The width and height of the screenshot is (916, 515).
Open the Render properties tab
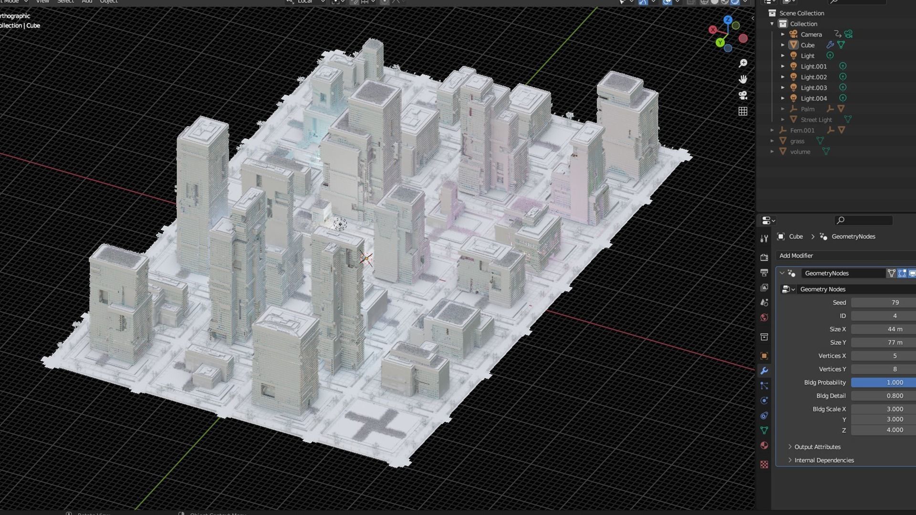pyautogui.click(x=764, y=257)
